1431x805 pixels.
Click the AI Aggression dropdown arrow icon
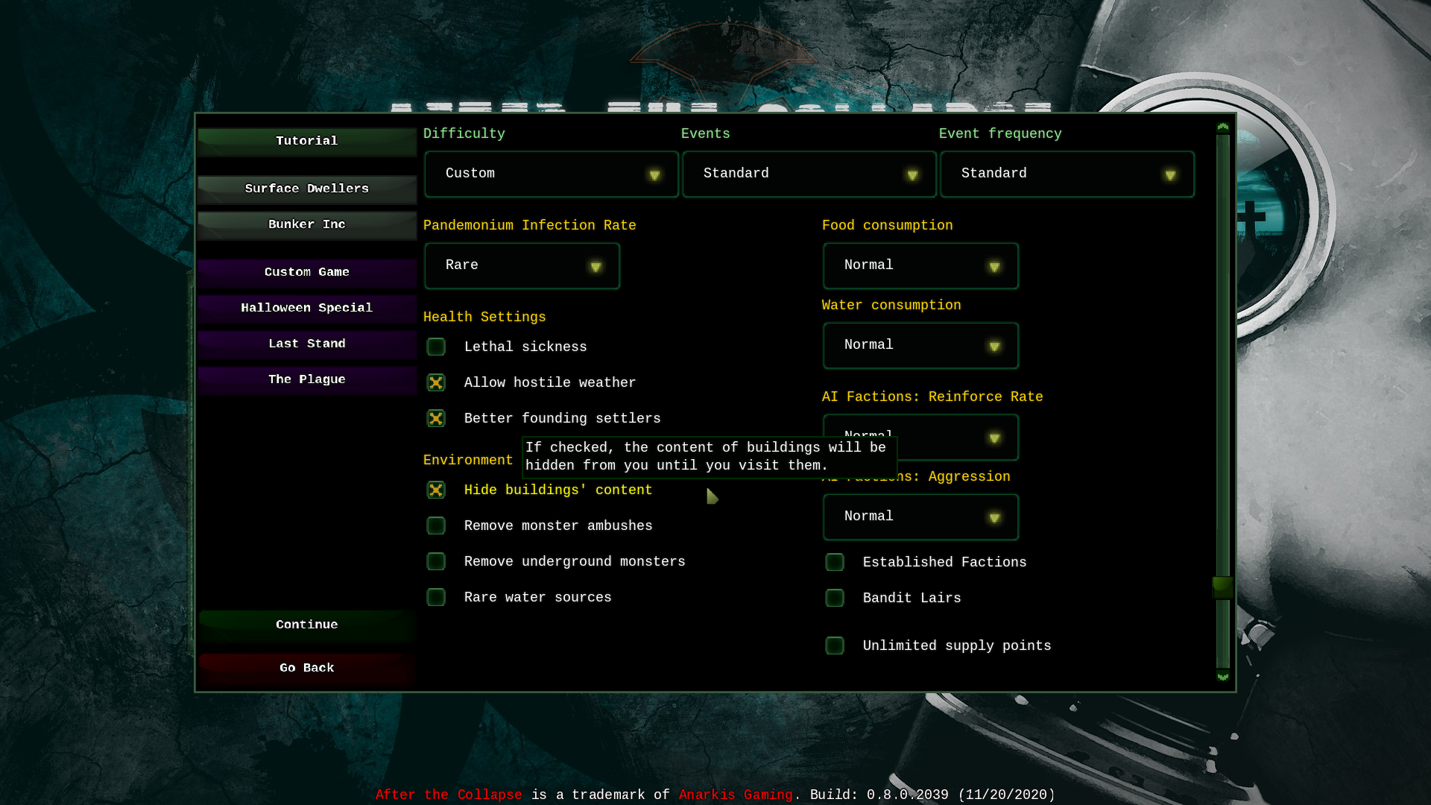[x=994, y=518]
